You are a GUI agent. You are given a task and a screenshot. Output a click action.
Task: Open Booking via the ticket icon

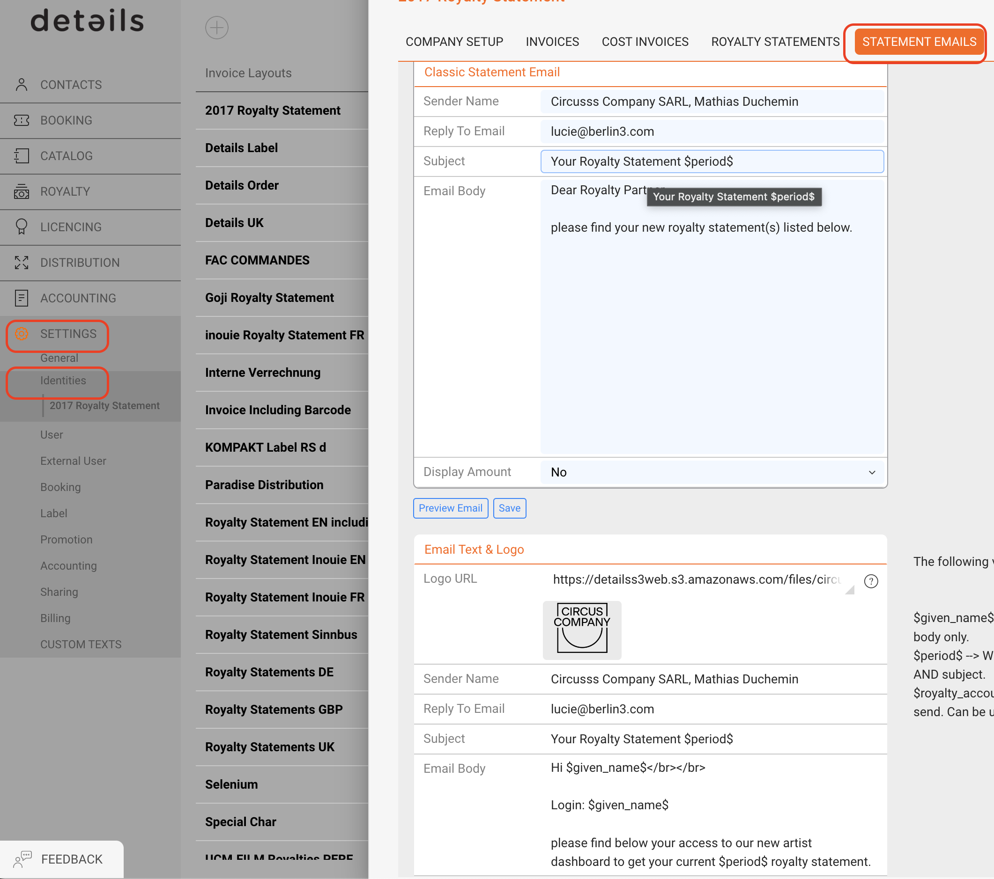click(22, 120)
